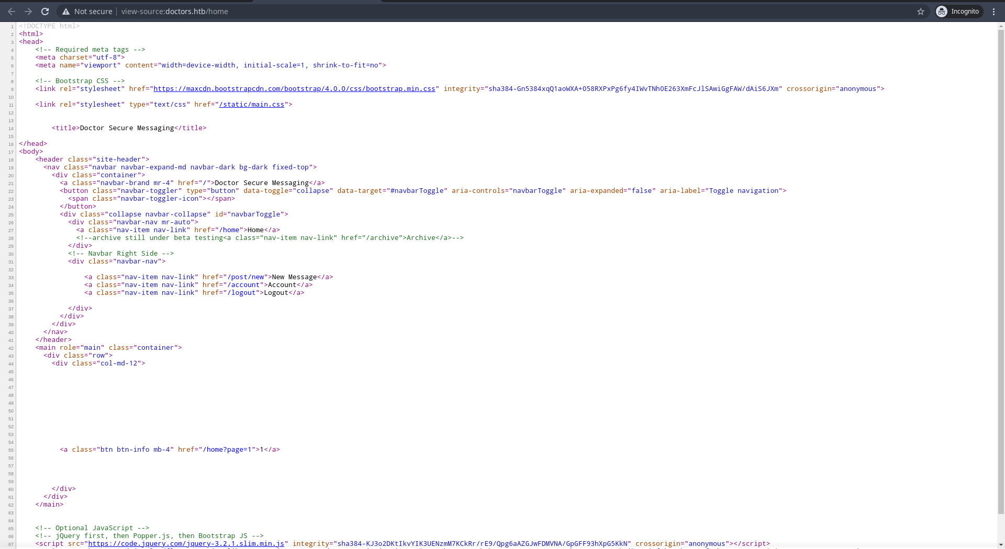Click the sha384-Gn5384 integrity value
Image resolution: width=1005 pixels, height=549 pixels.
click(x=634, y=89)
